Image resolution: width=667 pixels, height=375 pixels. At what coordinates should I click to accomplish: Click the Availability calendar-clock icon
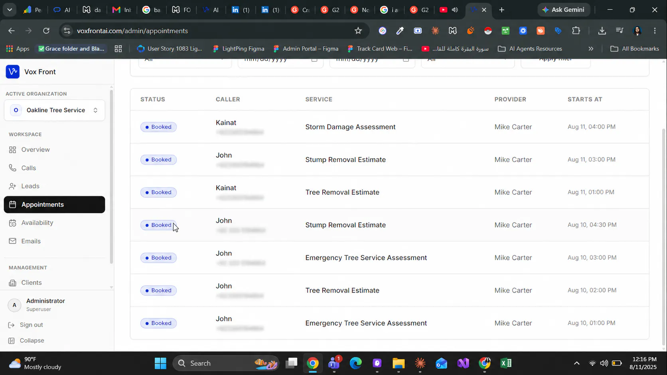point(13,223)
